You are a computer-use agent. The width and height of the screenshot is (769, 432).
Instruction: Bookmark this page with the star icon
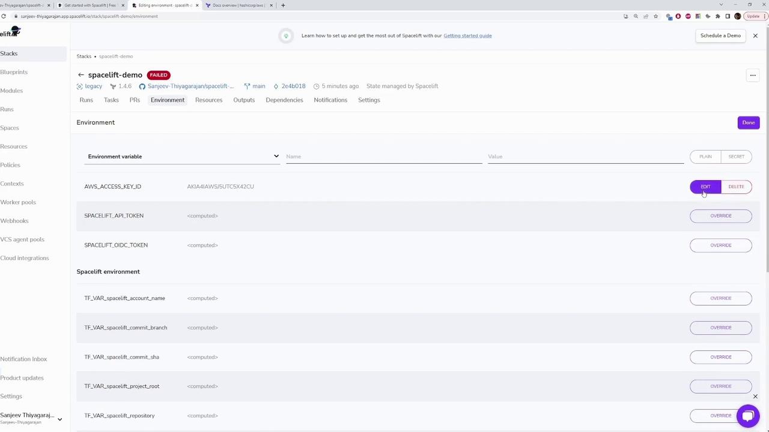coord(655,16)
